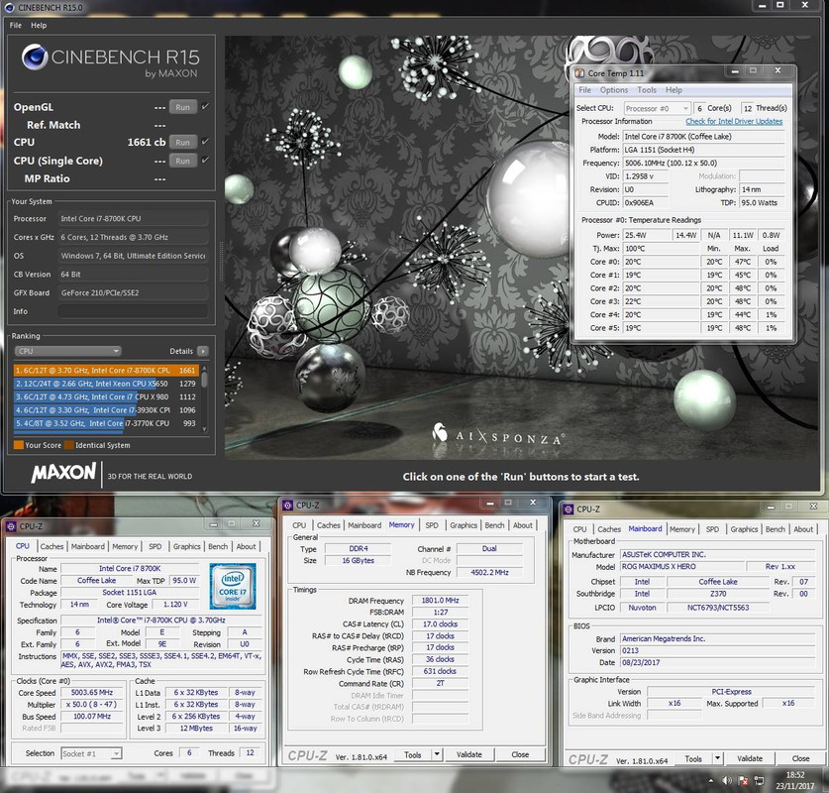Click the orange Your Score legend swatch
The width and height of the screenshot is (829, 793).
19,445
